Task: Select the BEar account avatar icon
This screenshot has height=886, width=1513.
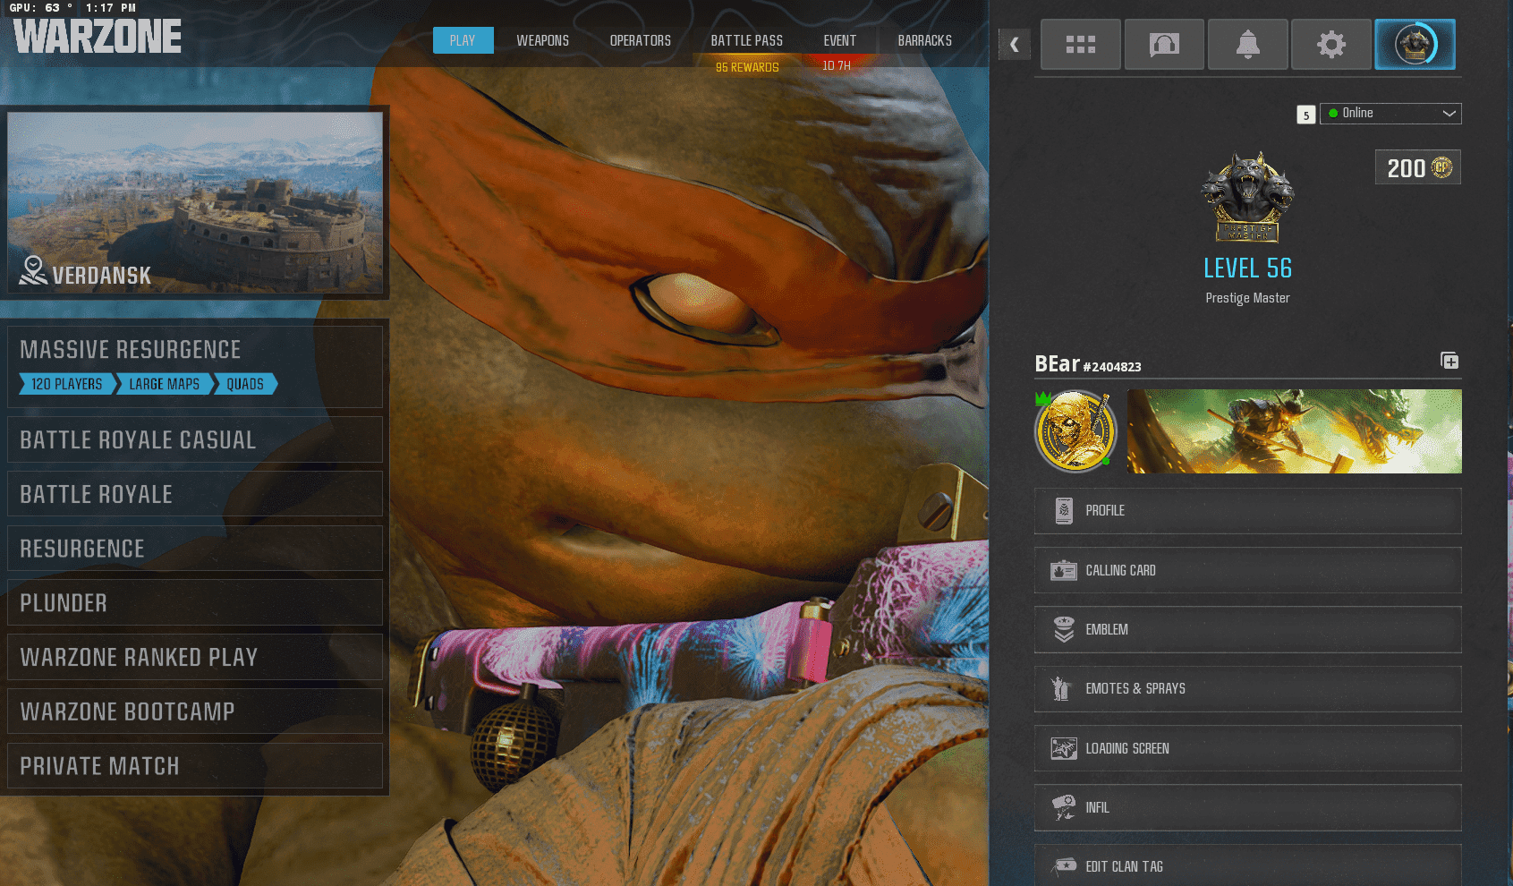Action: [1075, 431]
